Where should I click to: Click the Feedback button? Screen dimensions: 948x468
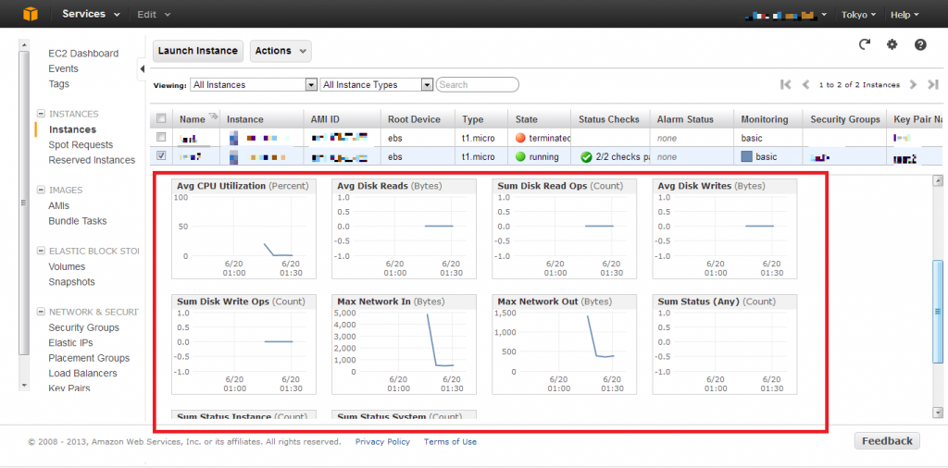click(887, 441)
